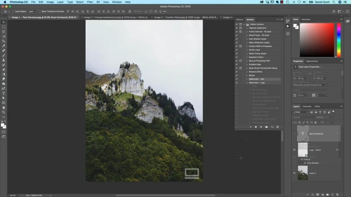
Task: Collapse the Default Actions set
Action: (x=244, y=25)
